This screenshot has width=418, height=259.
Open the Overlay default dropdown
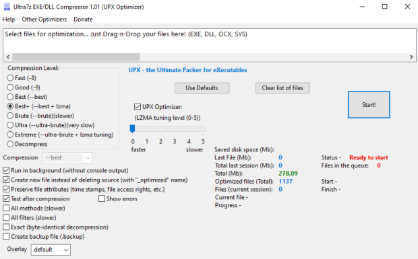(51, 250)
